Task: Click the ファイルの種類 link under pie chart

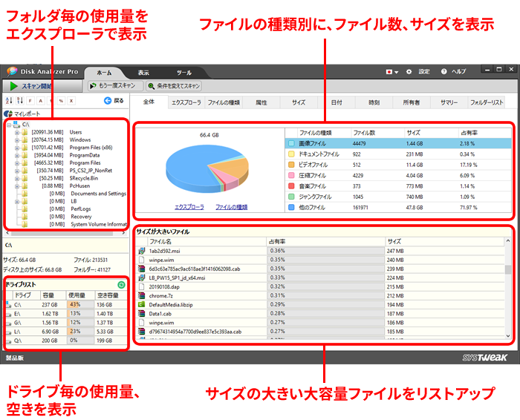Action: [232, 207]
